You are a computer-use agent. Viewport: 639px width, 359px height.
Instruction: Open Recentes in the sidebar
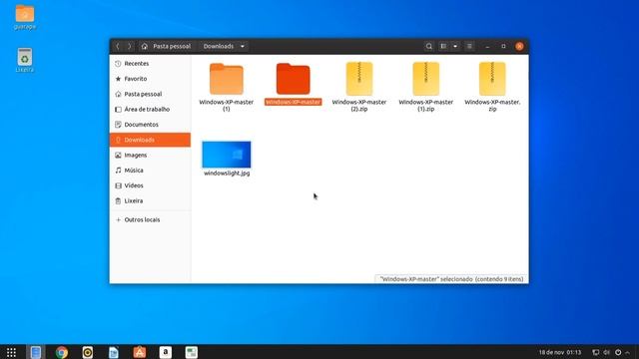150,64
